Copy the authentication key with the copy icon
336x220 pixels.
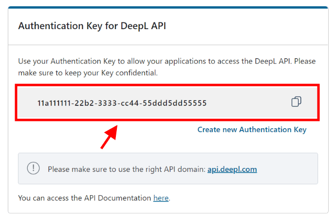click(x=296, y=102)
